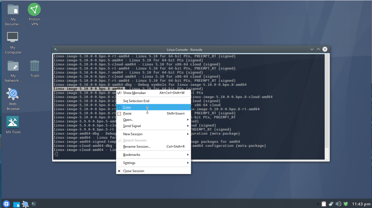Expand the Open.. submenu
This screenshot has width=372, height=208.
point(154,120)
